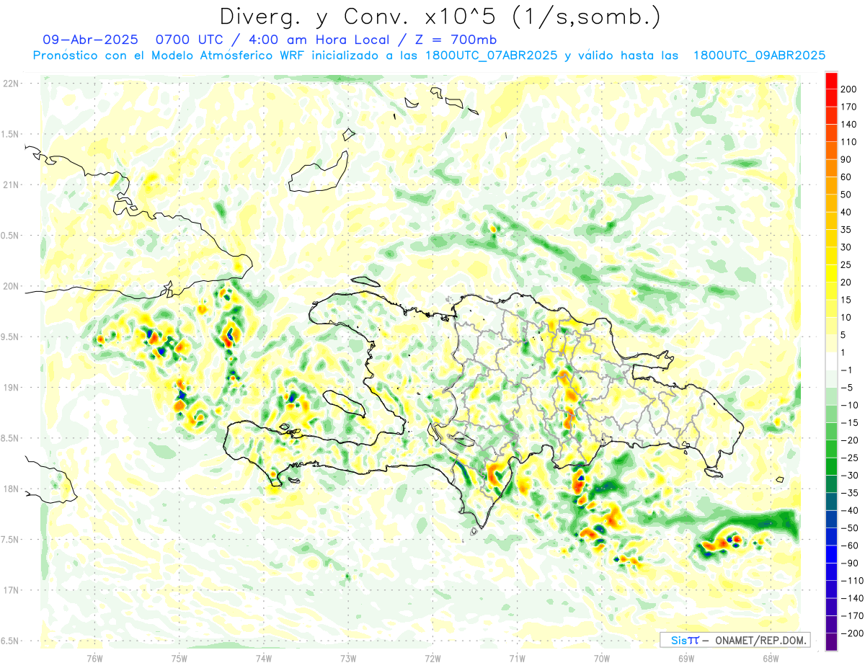865x668 pixels.
Task: Click the '69W' longitude label
Action: tap(686, 658)
